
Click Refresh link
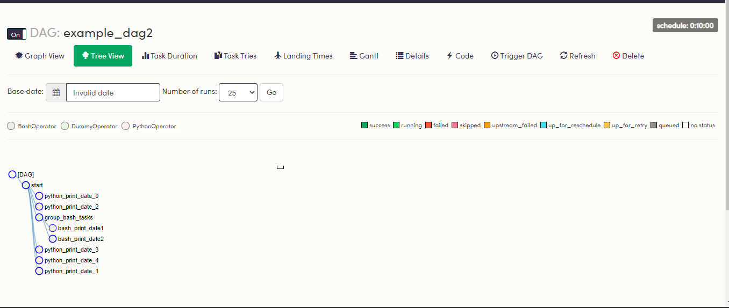pos(577,56)
